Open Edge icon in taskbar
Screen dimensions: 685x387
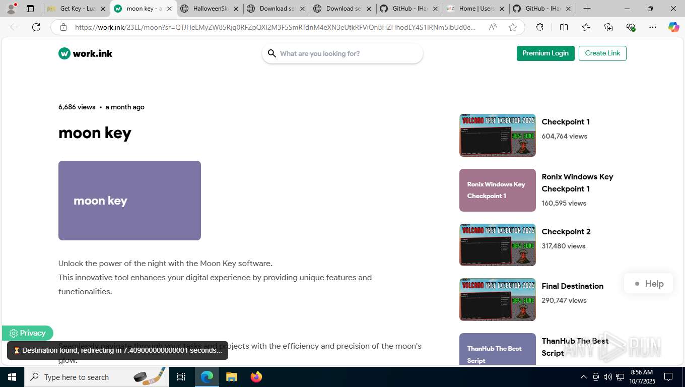pyautogui.click(x=207, y=377)
